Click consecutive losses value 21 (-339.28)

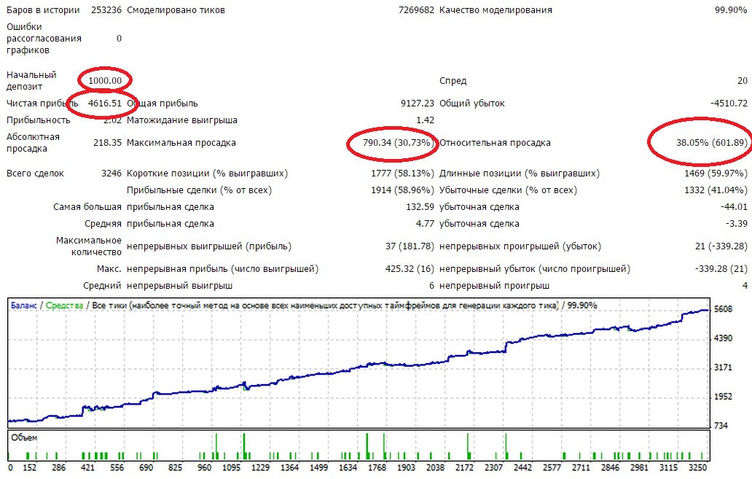pyautogui.click(x=721, y=246)
